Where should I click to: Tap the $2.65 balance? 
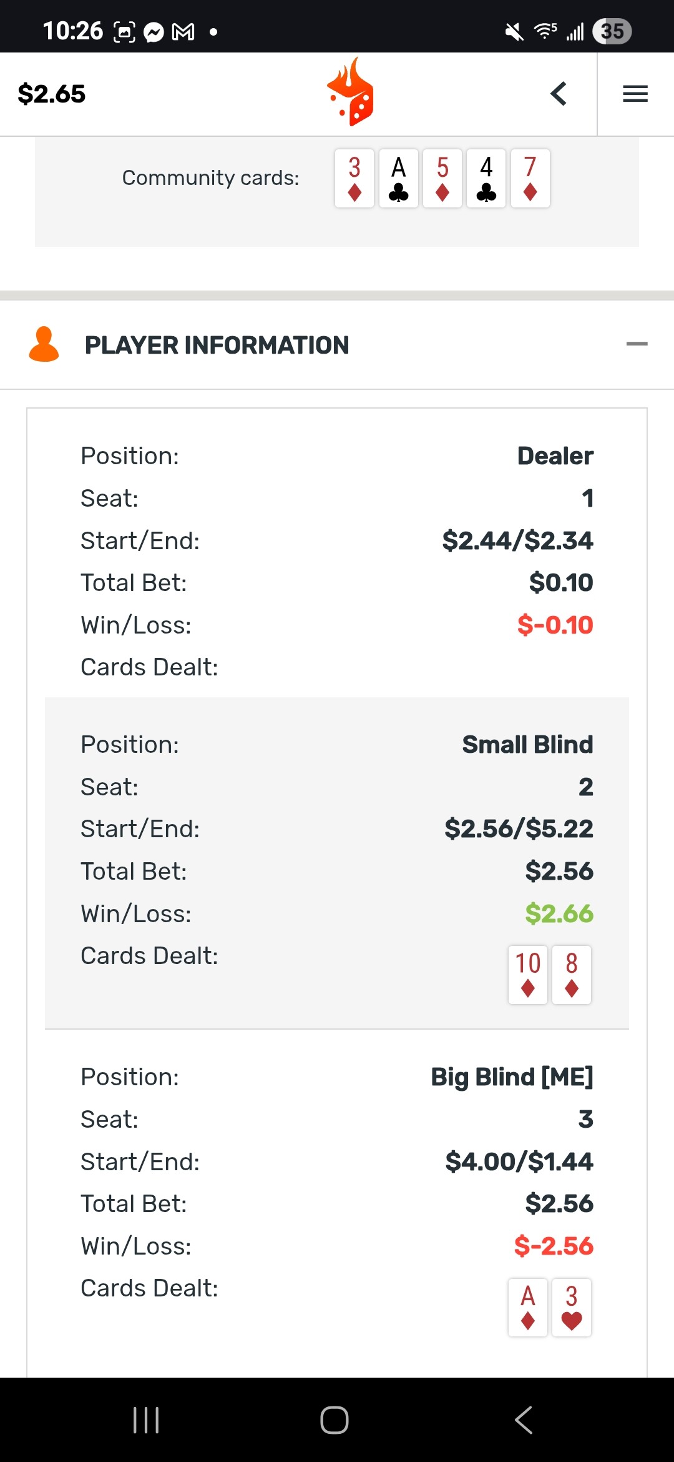tap(52, 94)
